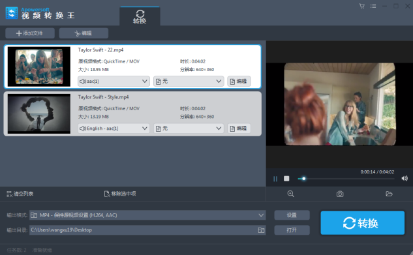Click the 大小: 18.95 MB text
Viewport: 413px width, 255px height.
pyautogui.click(x=93, y=70)
